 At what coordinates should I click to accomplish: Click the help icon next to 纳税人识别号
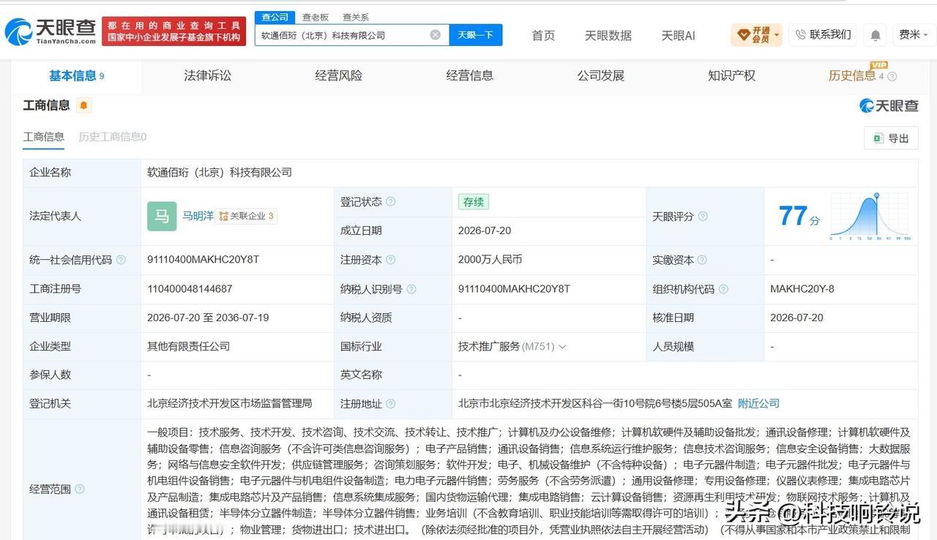pos(411,289)
